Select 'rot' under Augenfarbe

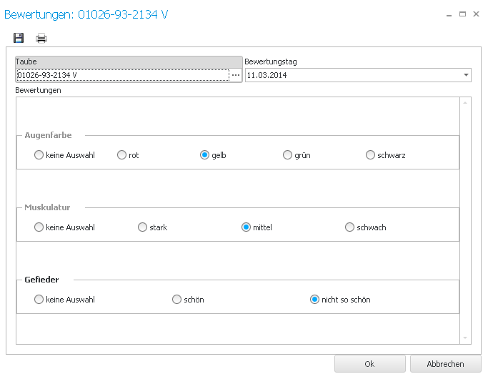[122, 155]
